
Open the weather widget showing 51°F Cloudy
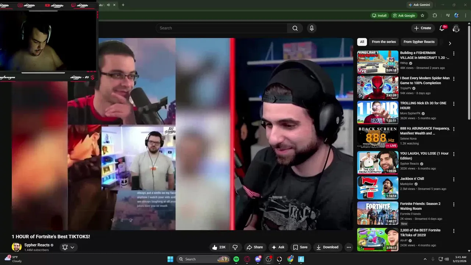[x=13, y=259]
